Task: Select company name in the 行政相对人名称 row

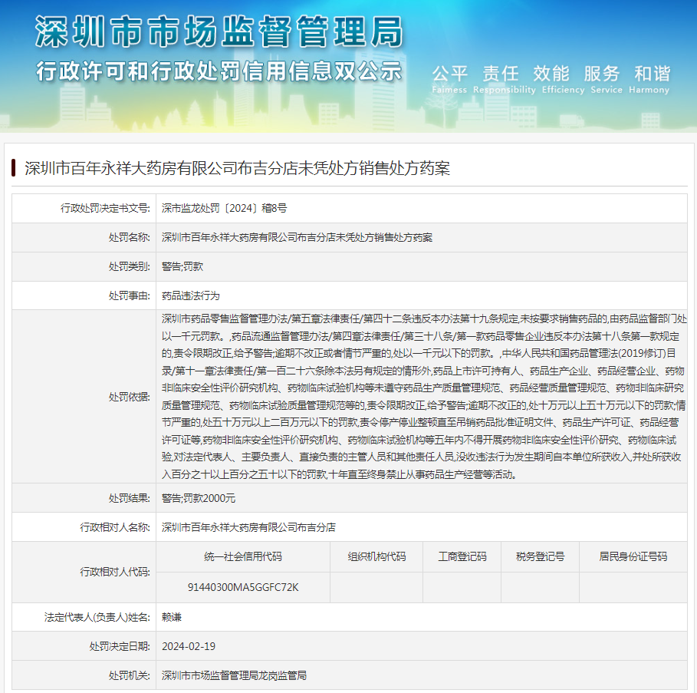Action: tap(248, 527)
